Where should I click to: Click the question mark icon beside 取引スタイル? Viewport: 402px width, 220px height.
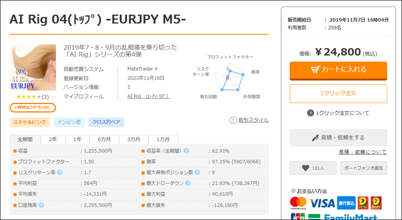point(233,120)
